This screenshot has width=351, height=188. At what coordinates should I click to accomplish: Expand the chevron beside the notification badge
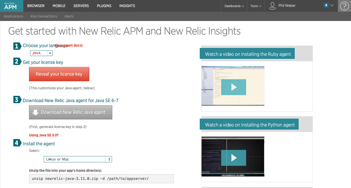pos(332,5)
